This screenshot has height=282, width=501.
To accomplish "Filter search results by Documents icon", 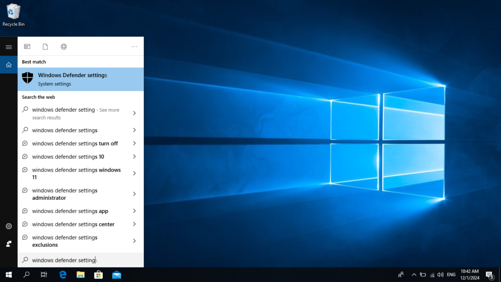I will [x=45, y=47].
